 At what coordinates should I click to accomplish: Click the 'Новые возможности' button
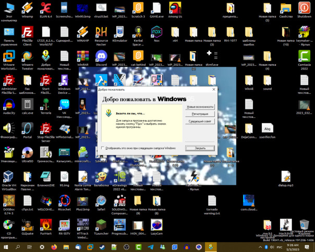point(200,107)
